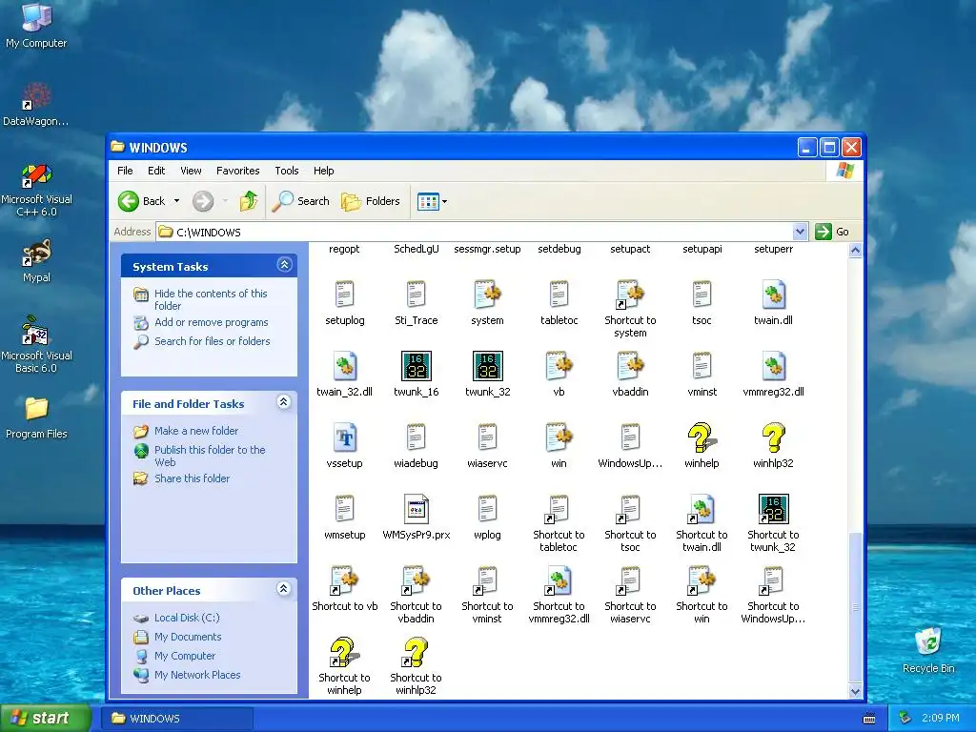Click the Back navigation button
The image size is (976, 732).
142,201
